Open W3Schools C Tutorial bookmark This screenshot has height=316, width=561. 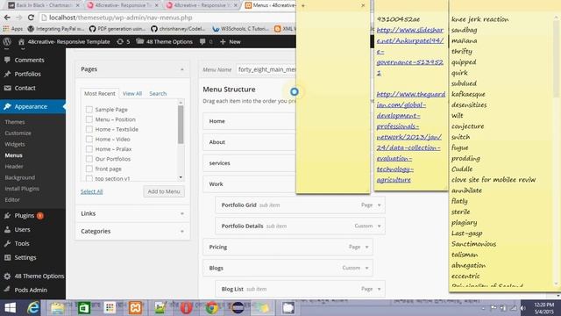point(240,29)
